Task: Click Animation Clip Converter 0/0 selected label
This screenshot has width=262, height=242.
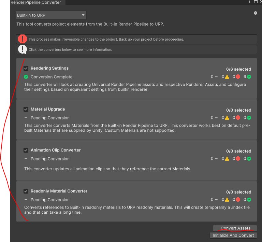Action: (238, 151)
